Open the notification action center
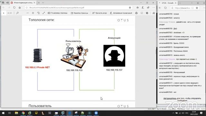Image resolution: width=206 pixels, height=116 pixels. pos(201,113)
